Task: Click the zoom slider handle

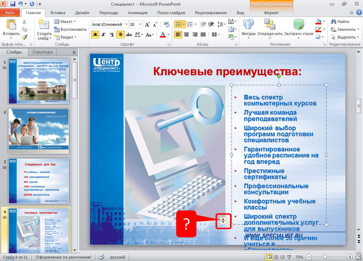Action: tap(324, 257)
